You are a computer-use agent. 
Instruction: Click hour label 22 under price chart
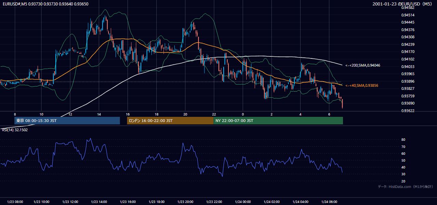coord(214,114)
